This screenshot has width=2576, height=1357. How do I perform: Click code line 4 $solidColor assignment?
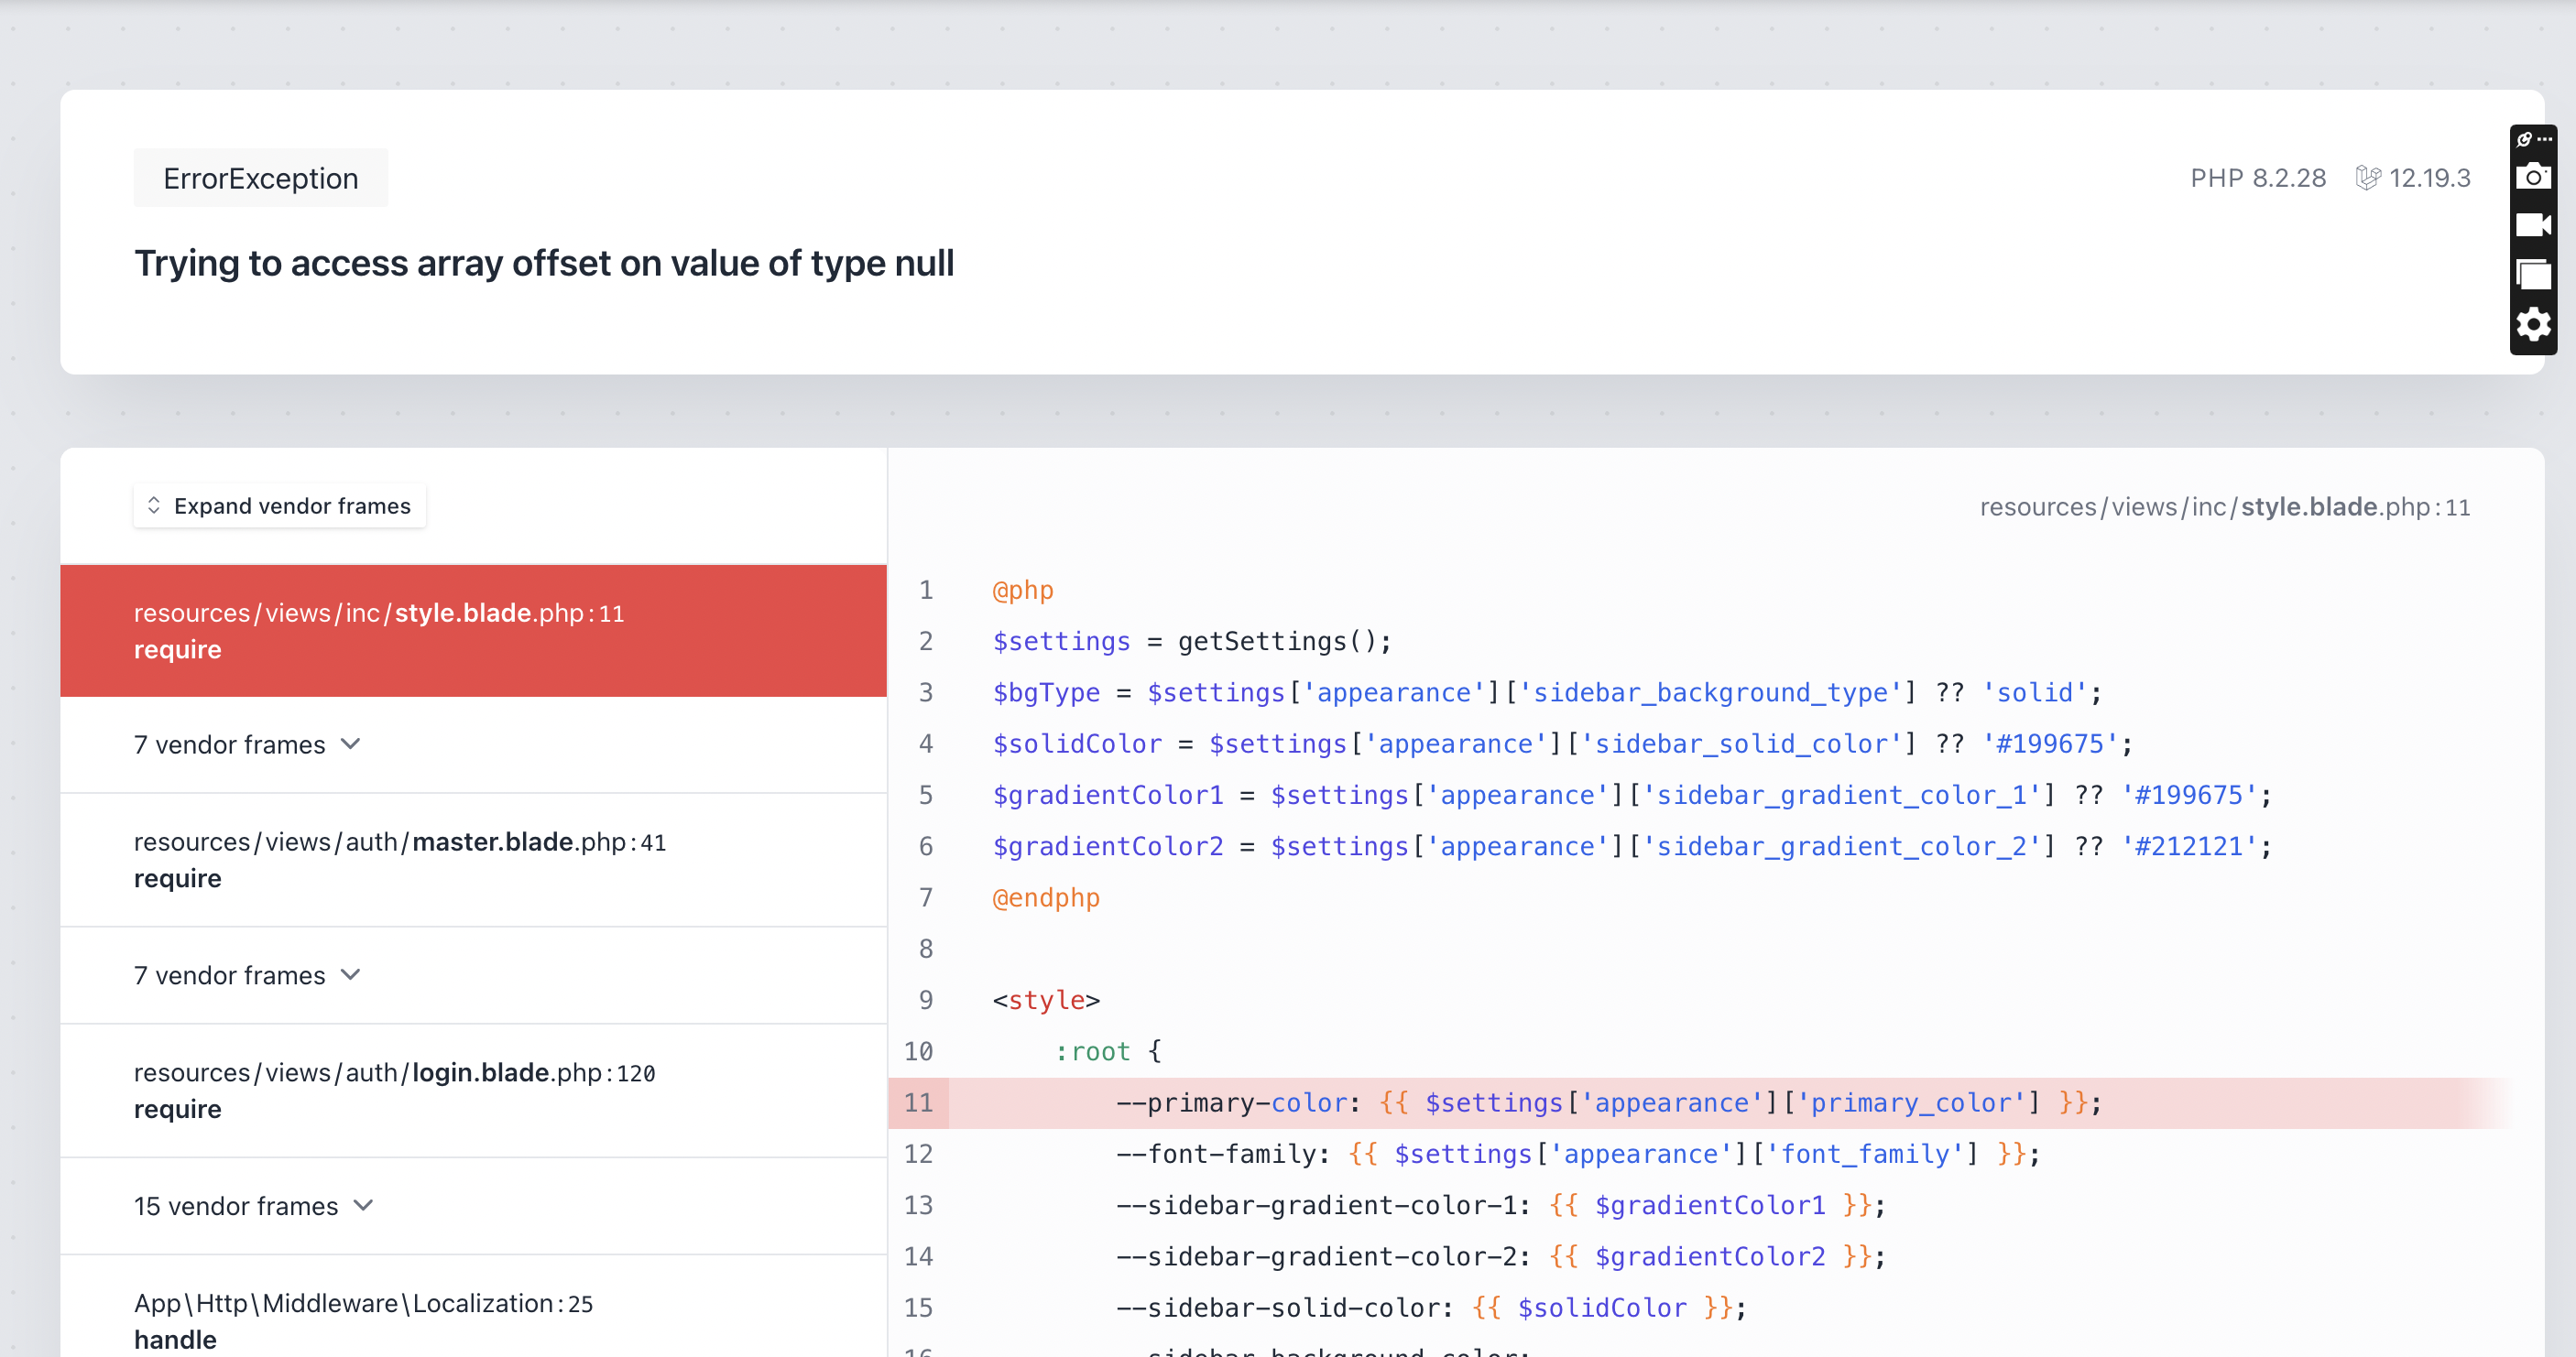[1562, 744]
